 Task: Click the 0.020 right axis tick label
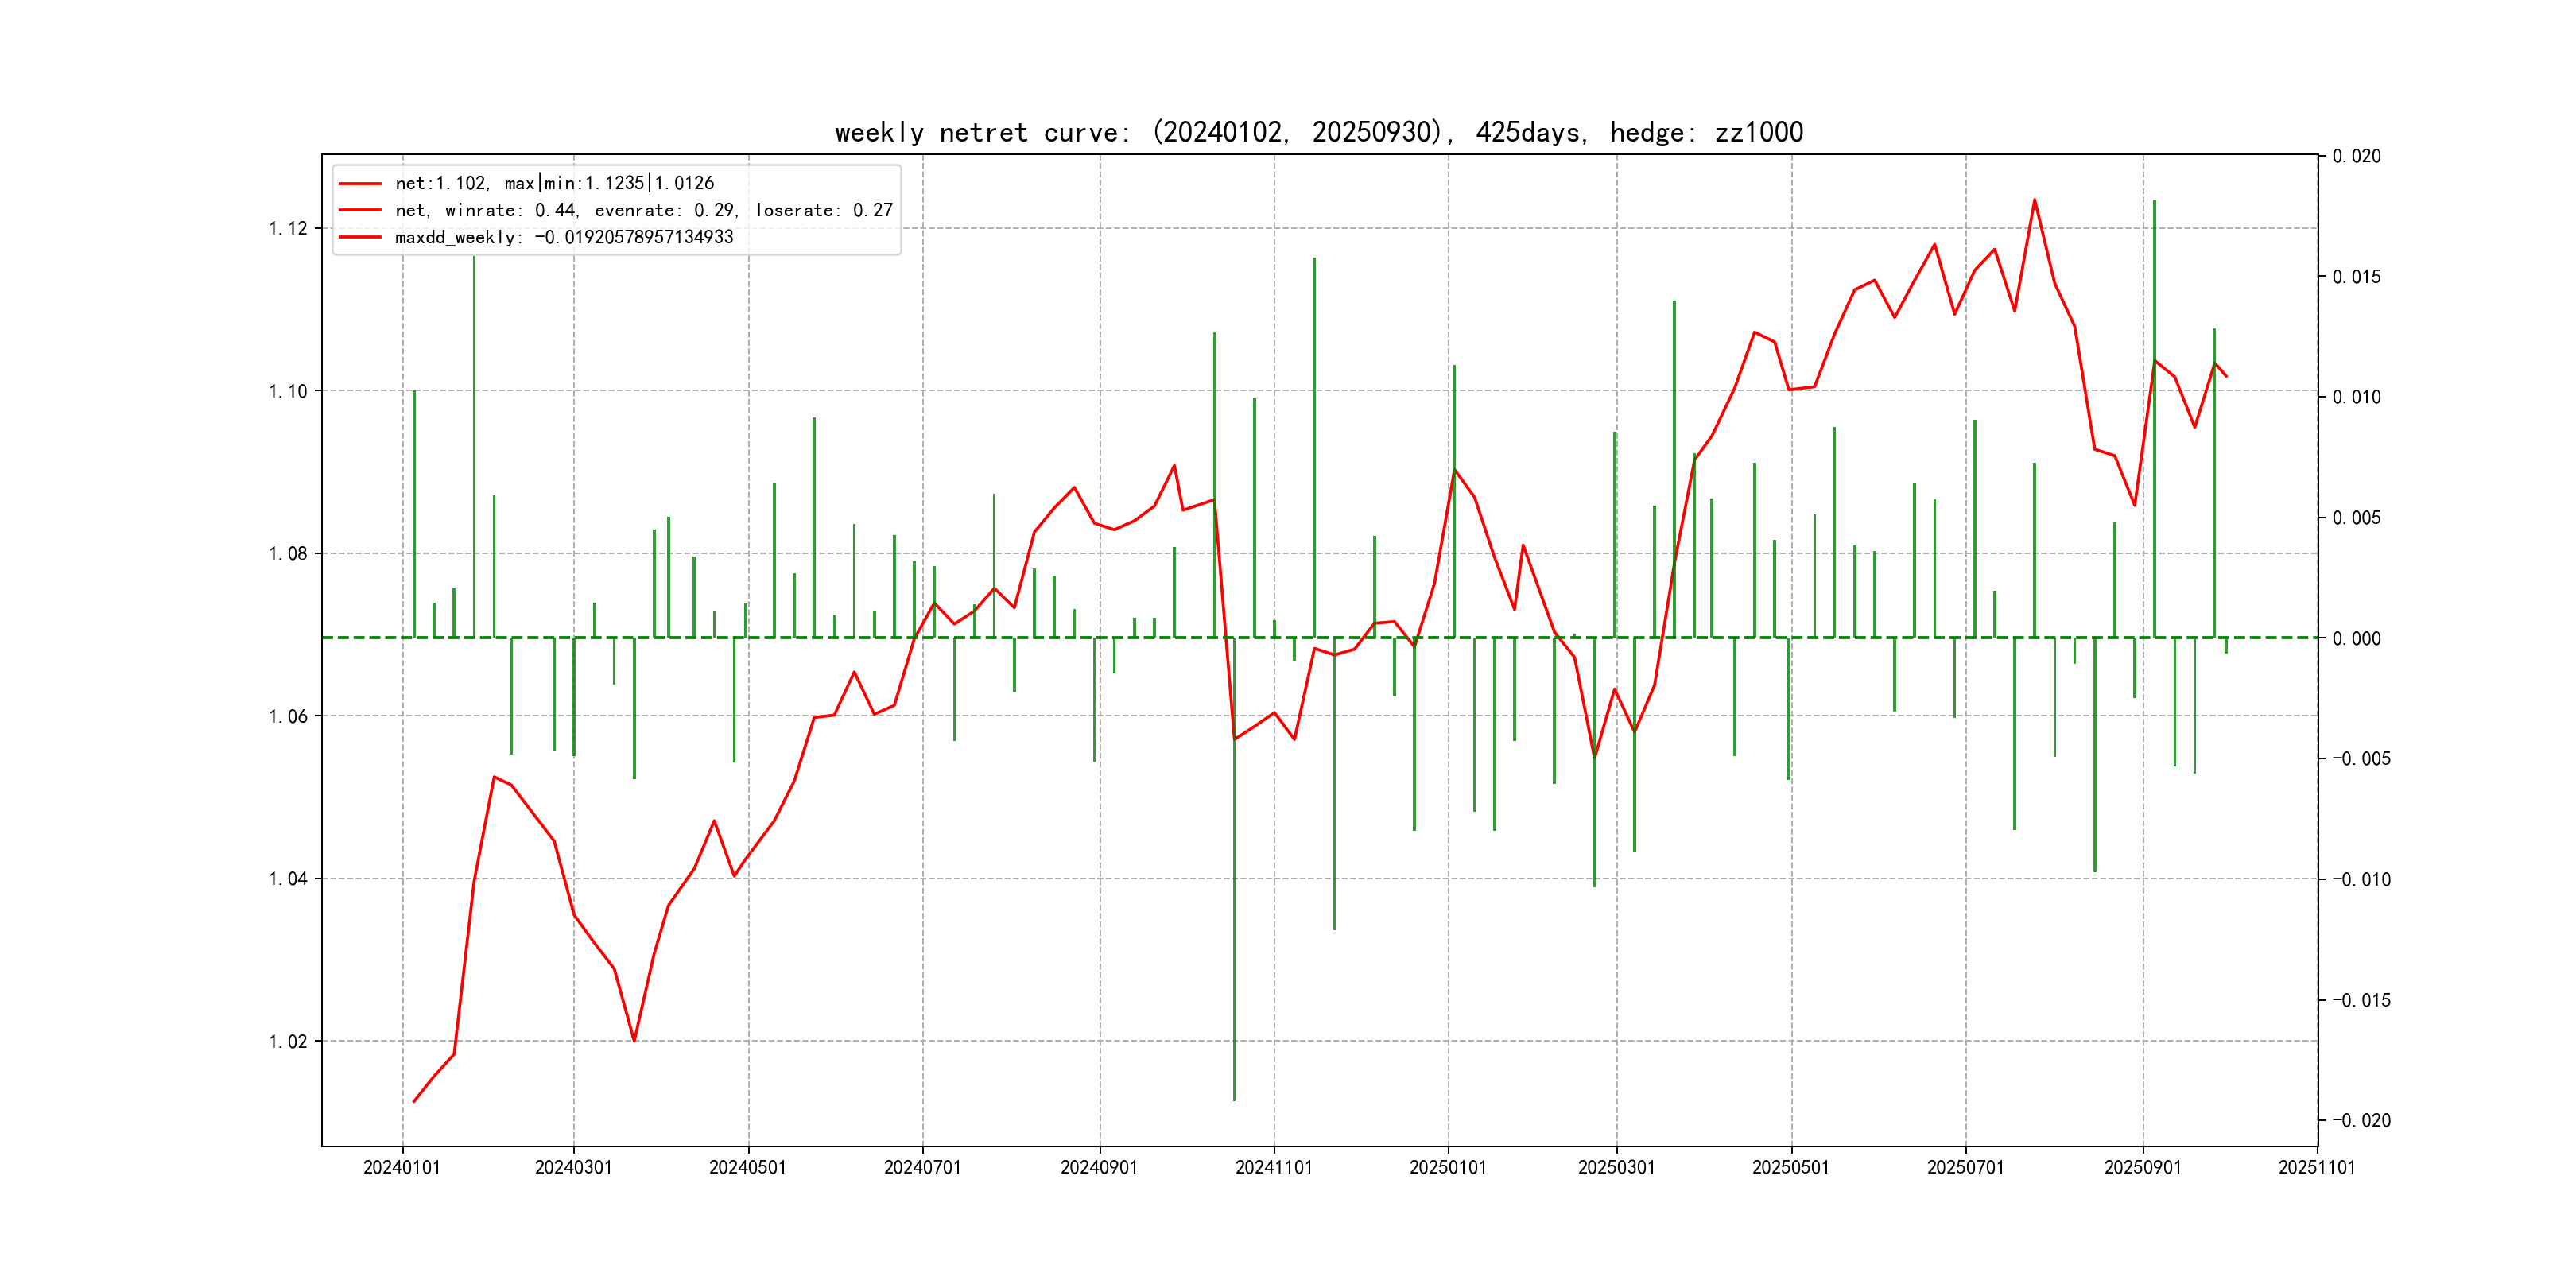click(2356, 156)
